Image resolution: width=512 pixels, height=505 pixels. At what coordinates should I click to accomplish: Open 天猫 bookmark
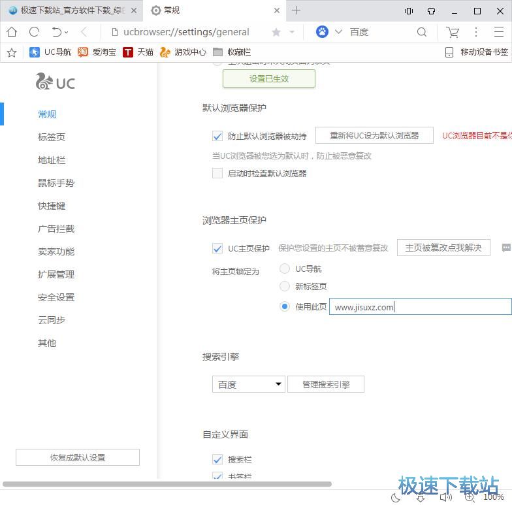(138, 52)
